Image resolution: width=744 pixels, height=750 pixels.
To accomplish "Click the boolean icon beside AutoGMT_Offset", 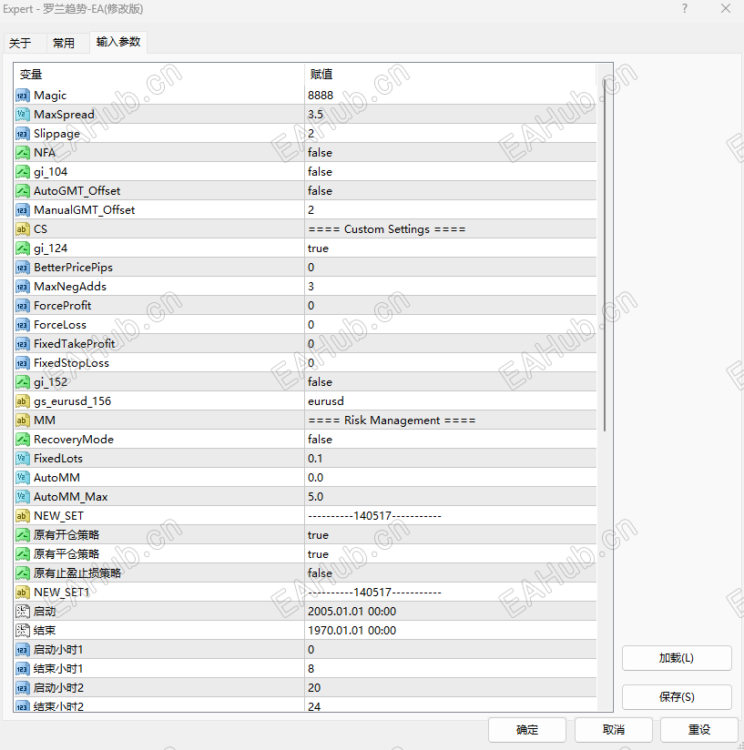I will point(23,191).
